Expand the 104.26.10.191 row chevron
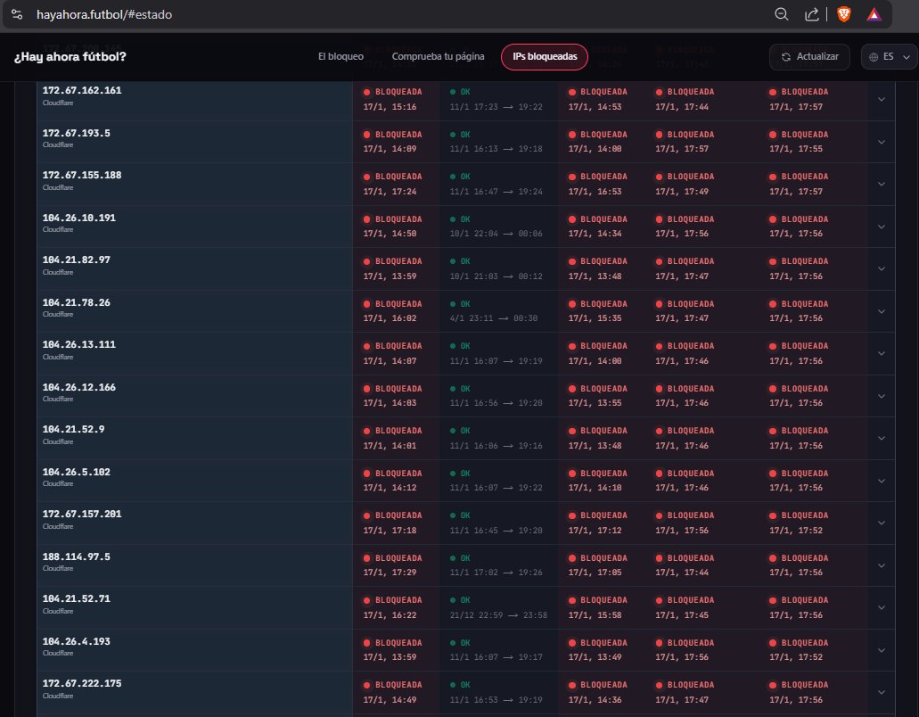The image size is (919, 717). [x=881, y=227]
